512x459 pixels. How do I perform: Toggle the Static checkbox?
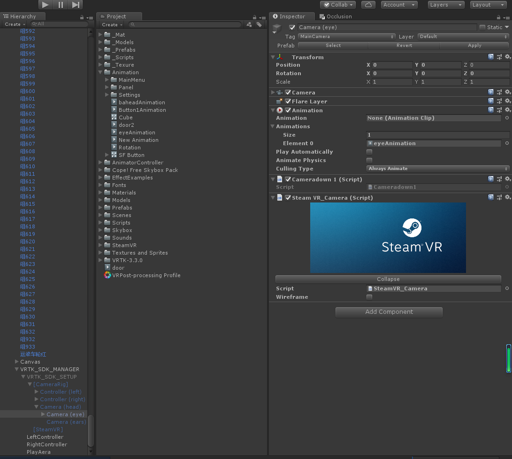482,27
